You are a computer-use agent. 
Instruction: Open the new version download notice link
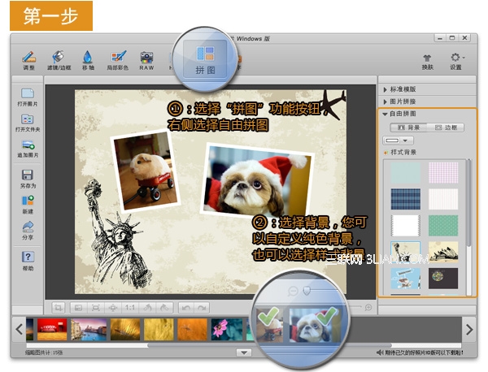pyautogui.click(x=420, y=353)
